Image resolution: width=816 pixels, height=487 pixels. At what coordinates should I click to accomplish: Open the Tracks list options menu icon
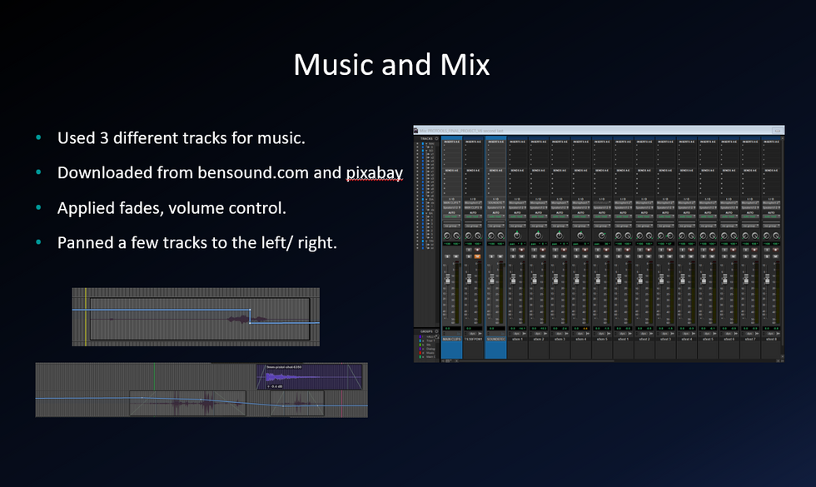pos(436,138)
